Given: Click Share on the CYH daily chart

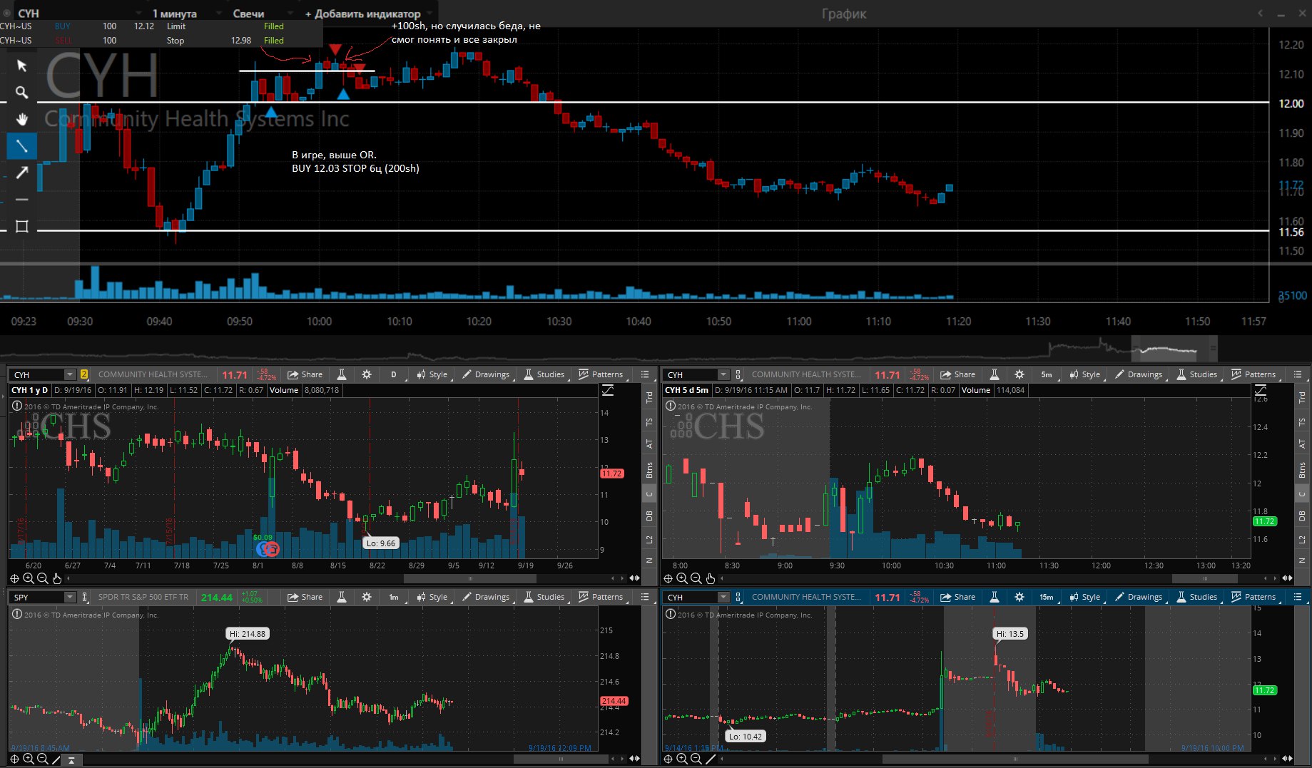Looking at the screenshot, I should [305, 374].
